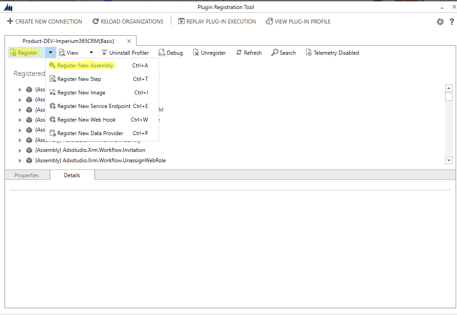Click the Refresh toolbar icon

pos(249,52)
